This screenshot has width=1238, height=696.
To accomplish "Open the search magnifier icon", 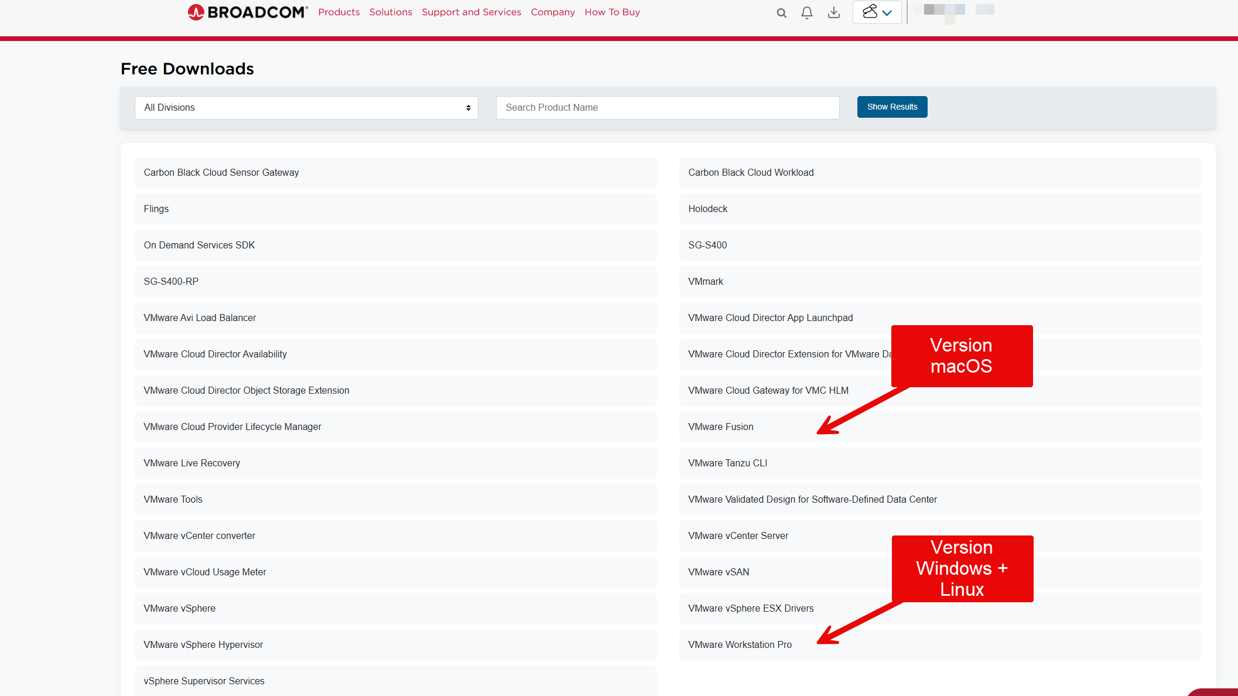I will click(781, 13).
